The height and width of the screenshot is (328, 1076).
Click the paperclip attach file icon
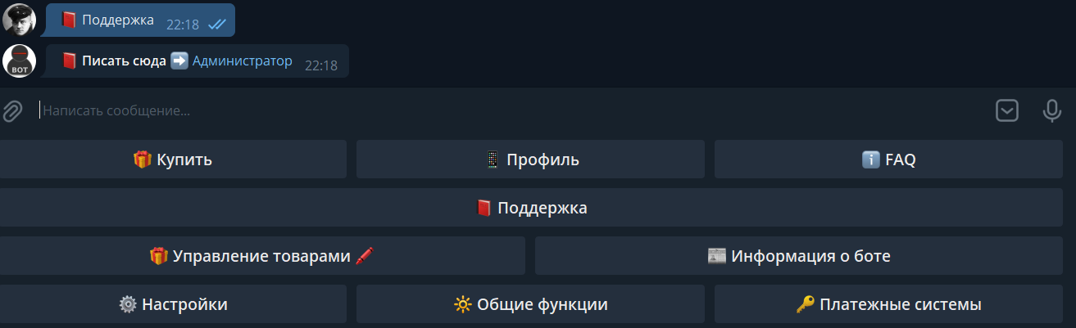click(x=11, y=110)
